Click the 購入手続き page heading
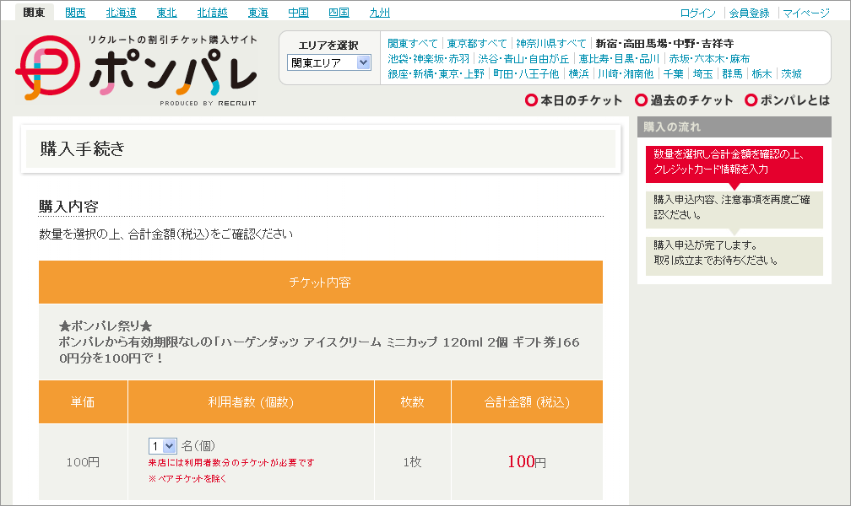Viewport: 851px width, 506px height. pyautogui.click(x=83, y=148)
